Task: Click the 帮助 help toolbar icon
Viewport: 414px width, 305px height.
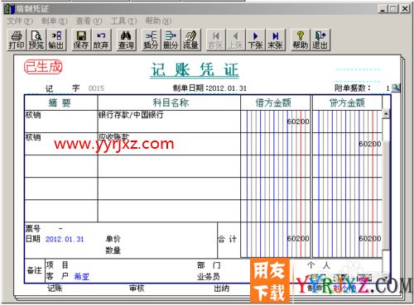Action: [x=301, y=40]
